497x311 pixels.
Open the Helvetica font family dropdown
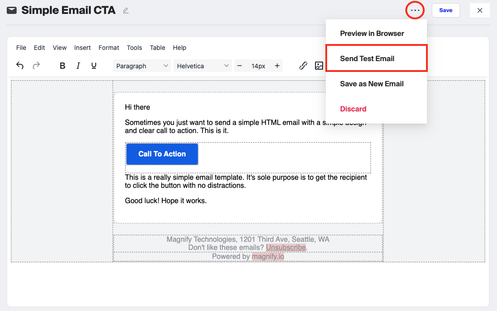point(202,66)
